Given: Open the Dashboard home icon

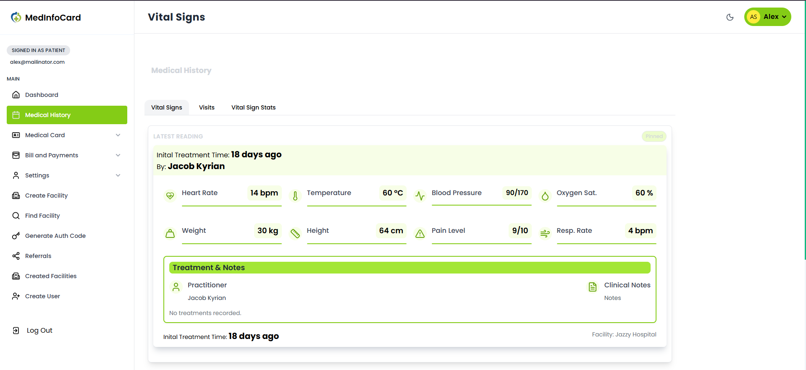Looking at the screenshot, I should pos(16,95).
